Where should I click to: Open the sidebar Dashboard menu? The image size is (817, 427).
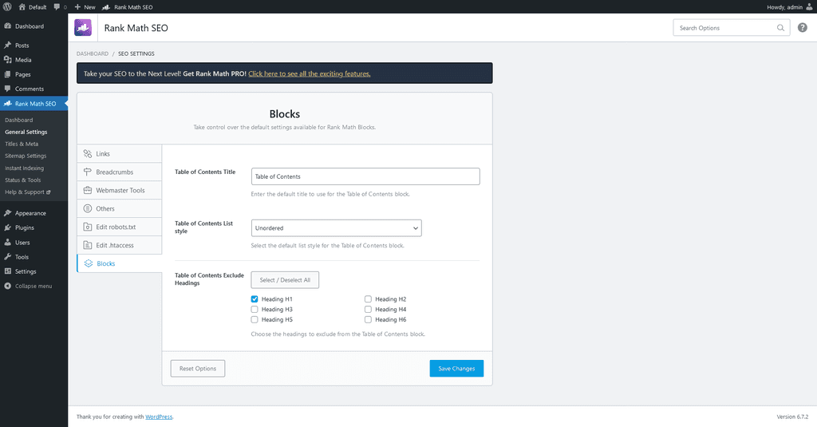click(34, 26)
